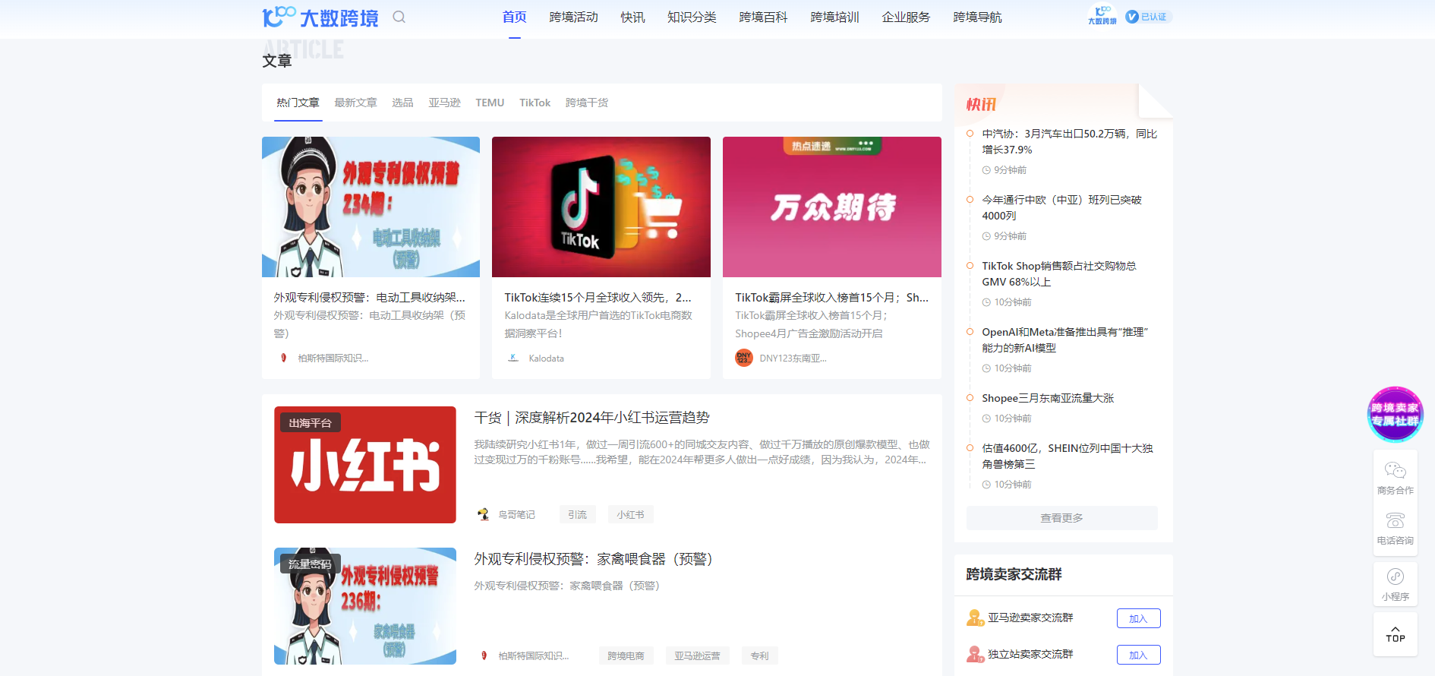Click the 已认证 verified badge
This screenshot has width=1435, height=676.
(x=1148, y=17)
